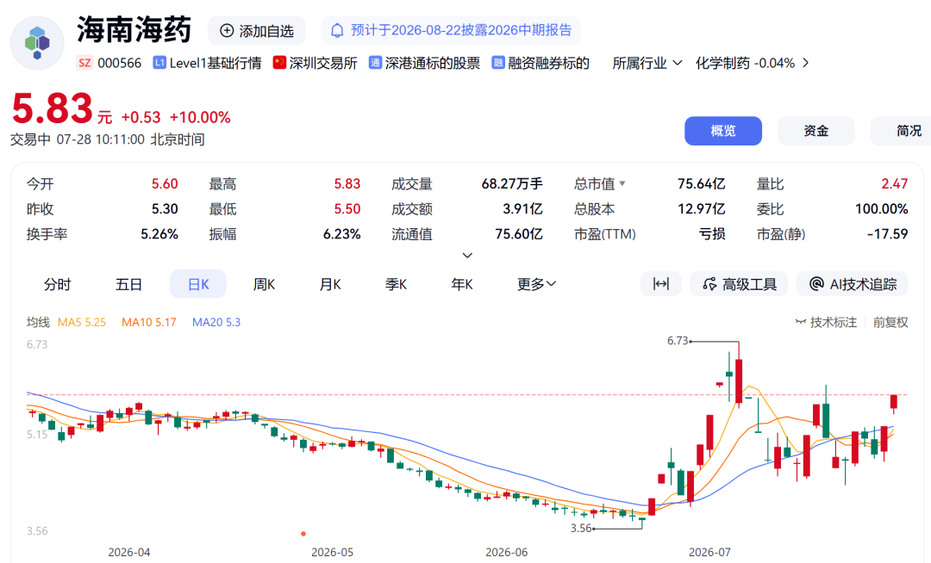
Task: Click the Level1基础行情 badge
Action: (x=207, y=64)
